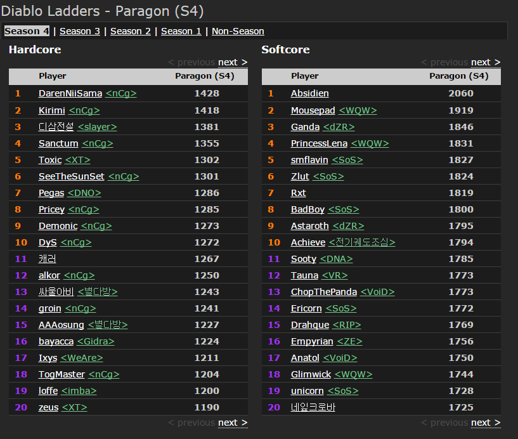View Sooty's player profile
The image size is (518, 439).
click(304, 259)
